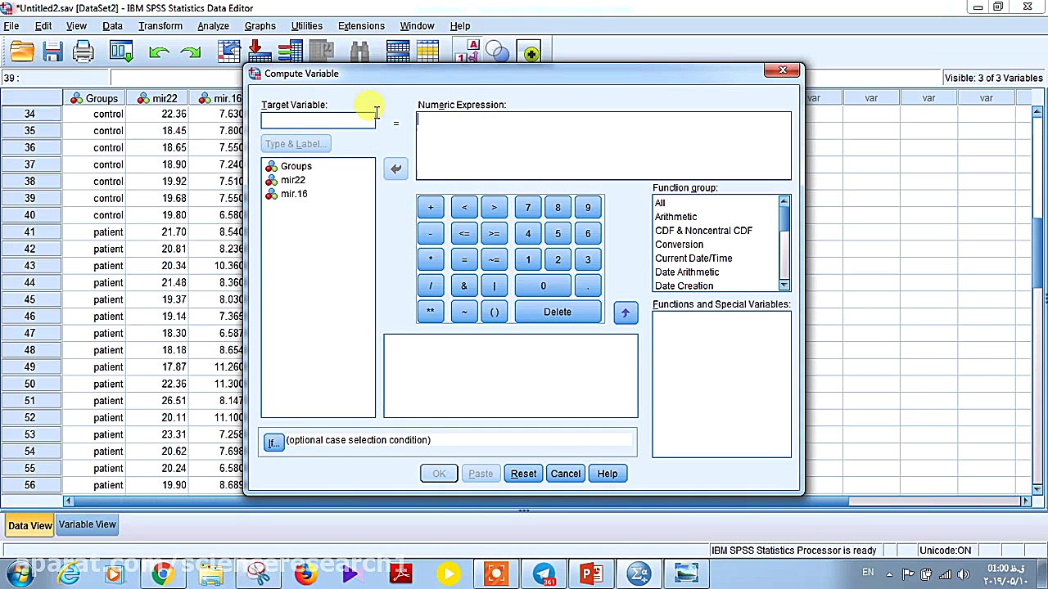Viewport: 1048px width, 589px height.
Task: Click the mir22 column header
Action: 158,98
